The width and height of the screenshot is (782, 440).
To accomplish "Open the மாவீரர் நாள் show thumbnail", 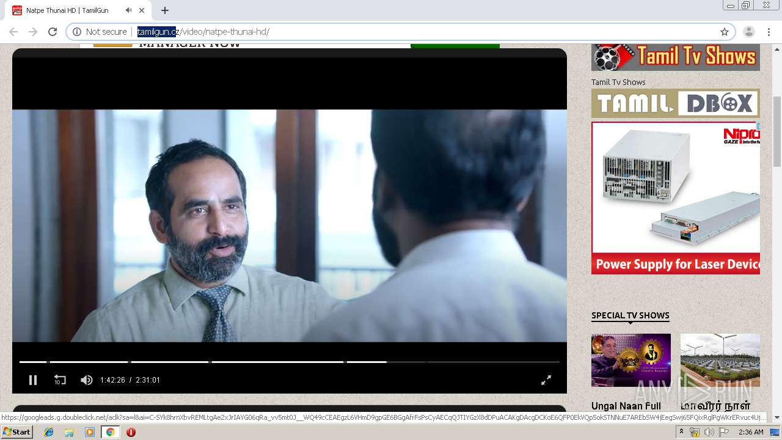I will point(720,360).
